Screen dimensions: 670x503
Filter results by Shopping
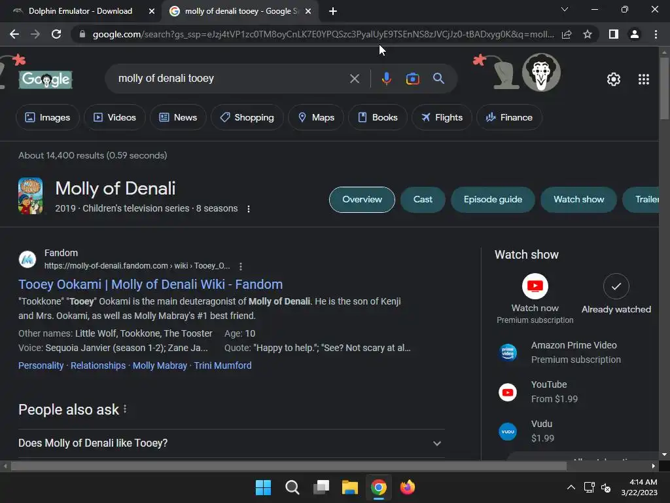(x=247, y=117)
